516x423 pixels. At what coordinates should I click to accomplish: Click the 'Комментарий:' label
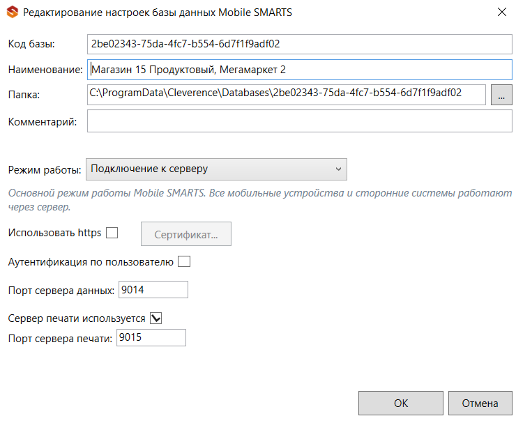point(43,122)
